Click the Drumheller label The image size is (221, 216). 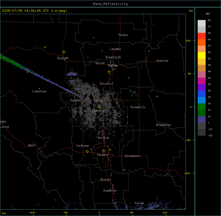164,125
